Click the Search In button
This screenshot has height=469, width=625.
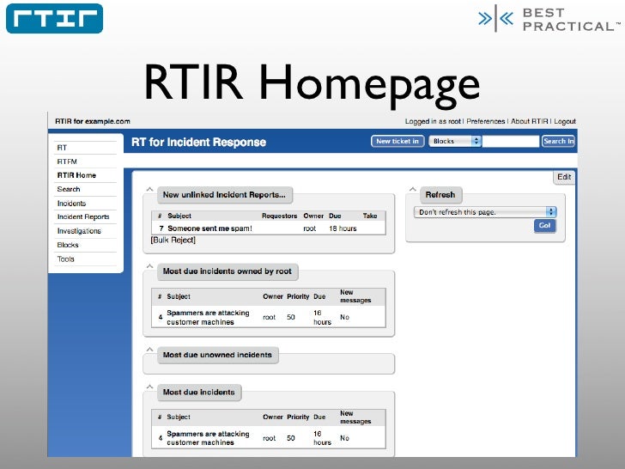pyautogui.click(x=558, y=141)
